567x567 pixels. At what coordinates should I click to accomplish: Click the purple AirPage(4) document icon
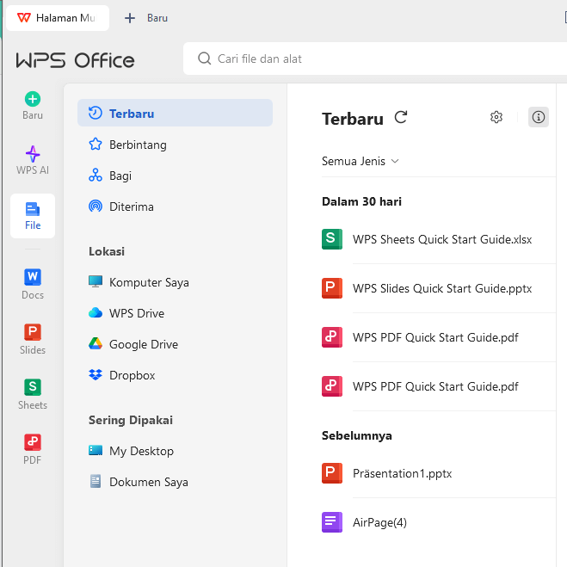click(332, 522)
